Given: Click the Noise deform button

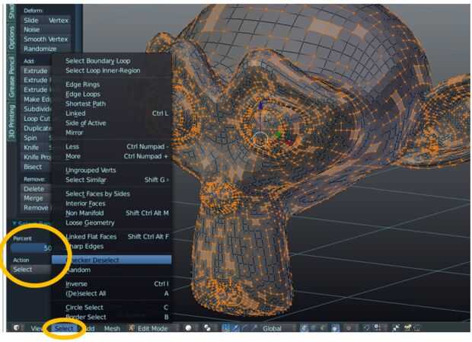Looking at the screenshot, I should (x=46, y=30).
